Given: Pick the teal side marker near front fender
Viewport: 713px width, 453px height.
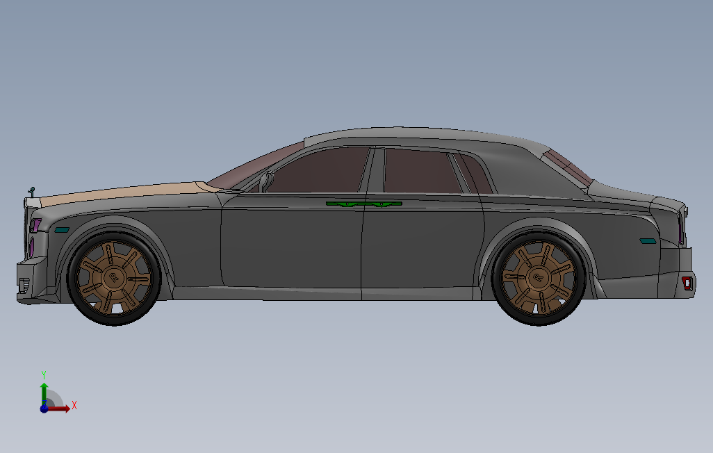Looking at the screenshot, I should (x=62, y=230).
